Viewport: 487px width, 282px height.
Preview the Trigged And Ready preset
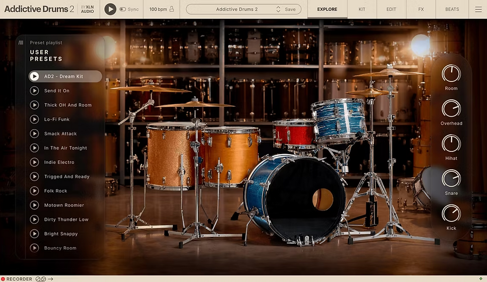pos(34,176)
